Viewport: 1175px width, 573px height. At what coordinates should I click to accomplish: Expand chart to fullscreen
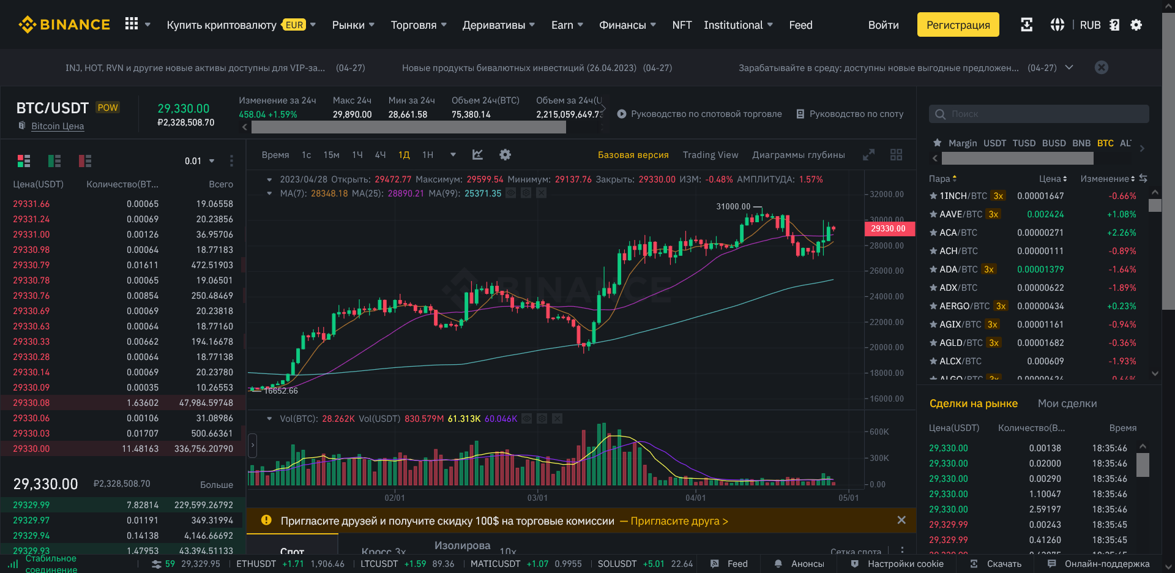coord(868,155)
